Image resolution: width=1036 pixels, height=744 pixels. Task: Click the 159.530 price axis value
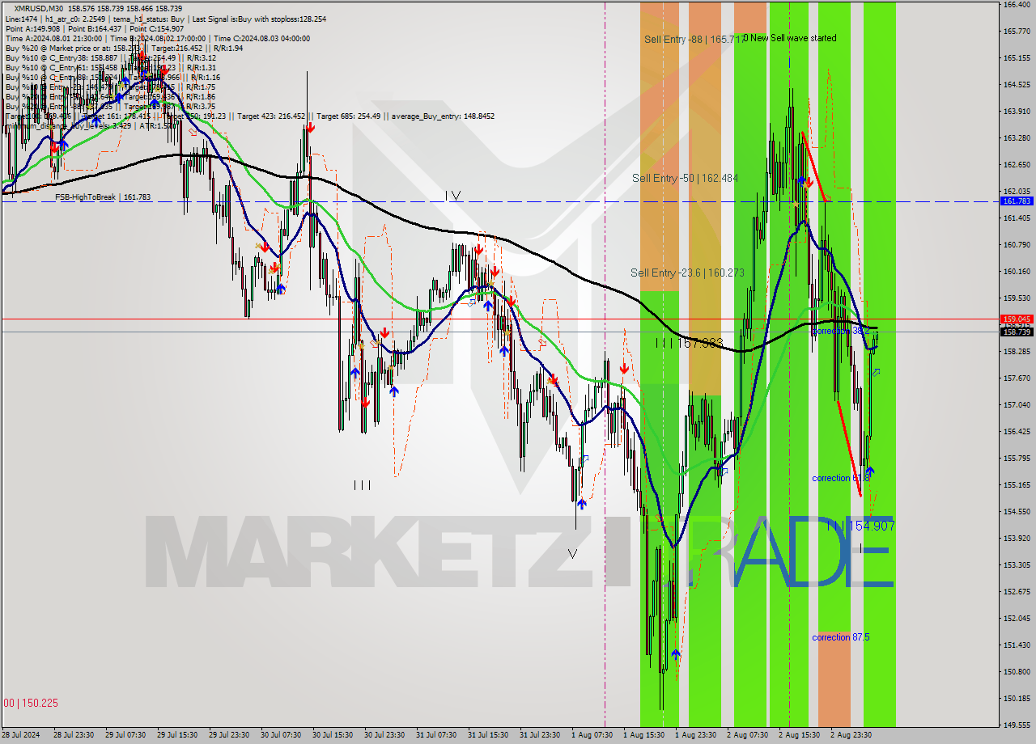(x=1017, y=298)
